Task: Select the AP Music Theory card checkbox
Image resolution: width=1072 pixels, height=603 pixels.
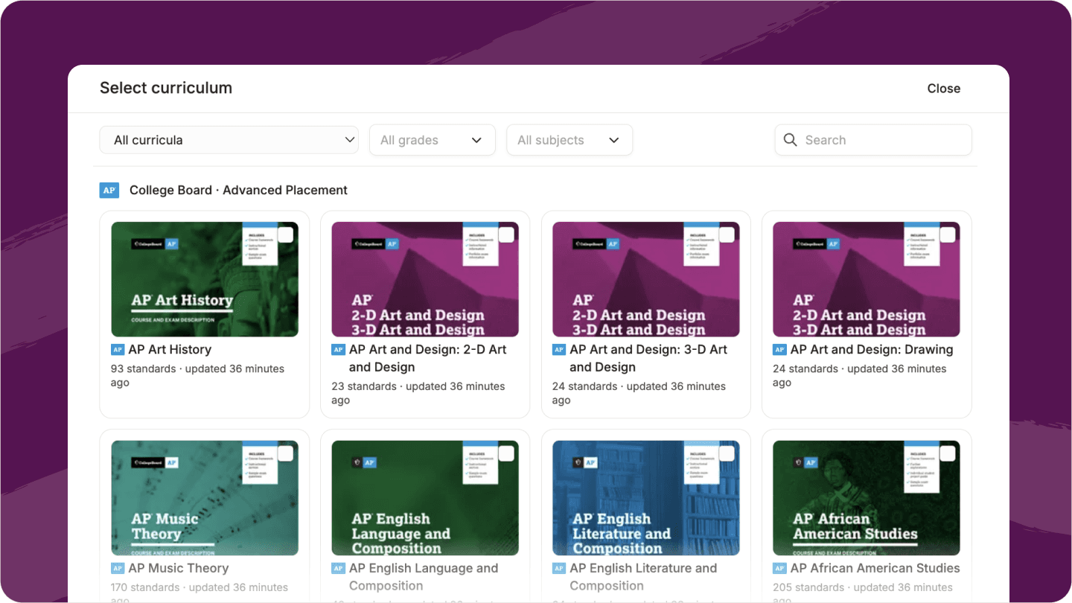Action: [286, 453]
